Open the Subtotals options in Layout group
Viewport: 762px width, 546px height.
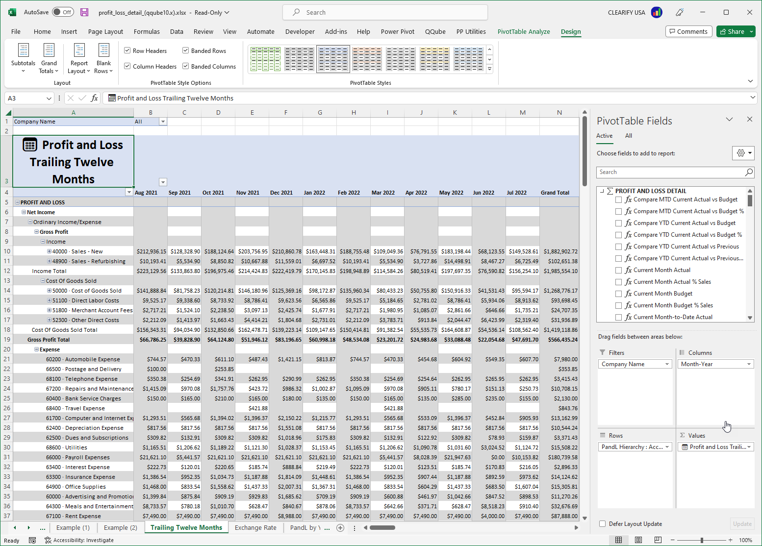(x=23, y=58)
